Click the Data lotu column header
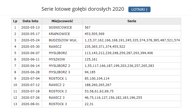 point(30,21)
